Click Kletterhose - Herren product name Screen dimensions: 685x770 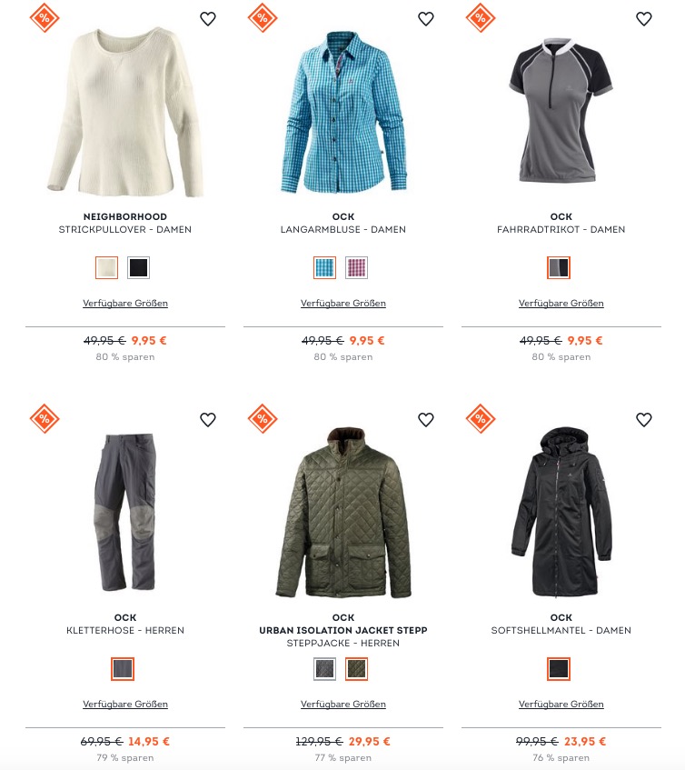125,631
